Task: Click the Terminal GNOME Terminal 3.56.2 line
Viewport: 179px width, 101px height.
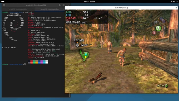Action: 41,42
